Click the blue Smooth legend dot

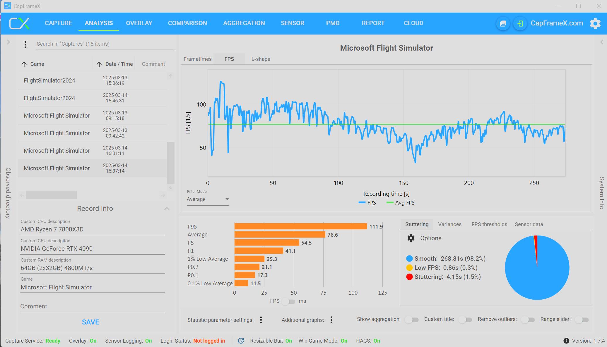tap(409, 259)
